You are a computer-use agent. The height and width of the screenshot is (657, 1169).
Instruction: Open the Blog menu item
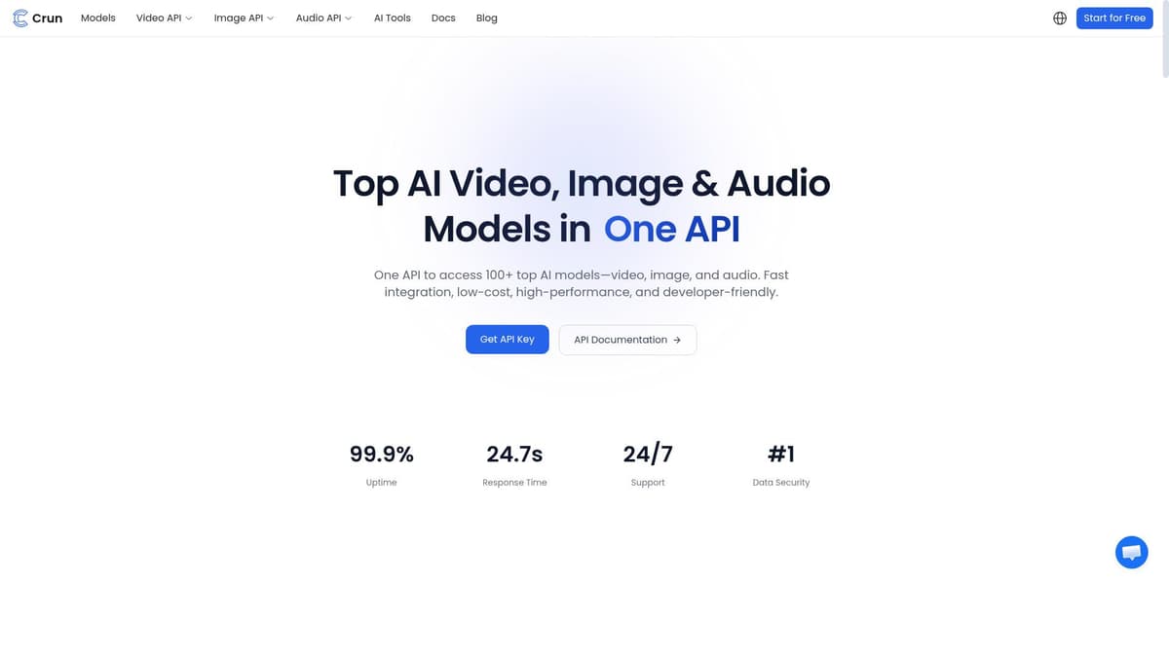point(486,18)
